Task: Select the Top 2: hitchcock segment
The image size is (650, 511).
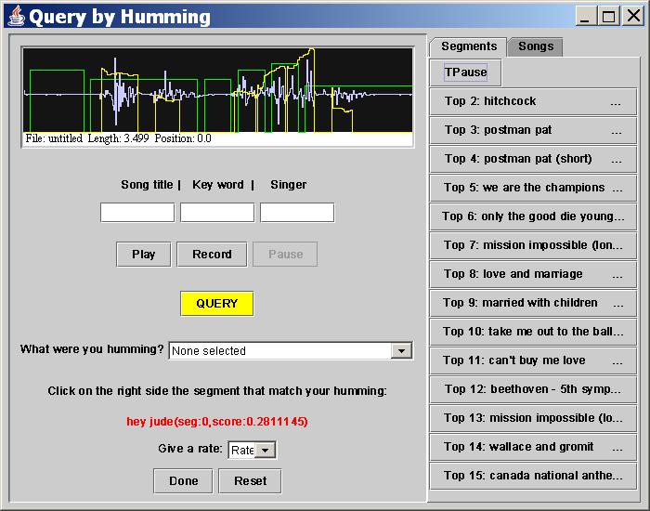Action: pos(533,101)
